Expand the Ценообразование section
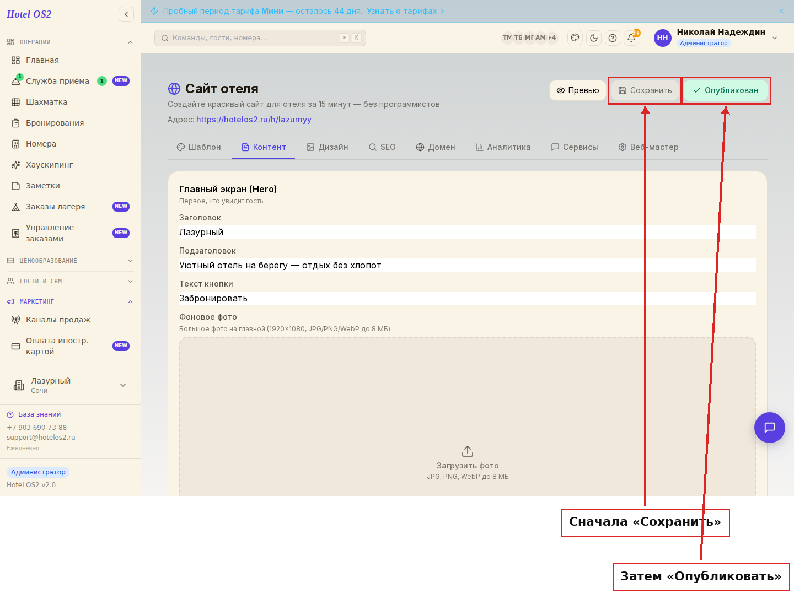 70,261
